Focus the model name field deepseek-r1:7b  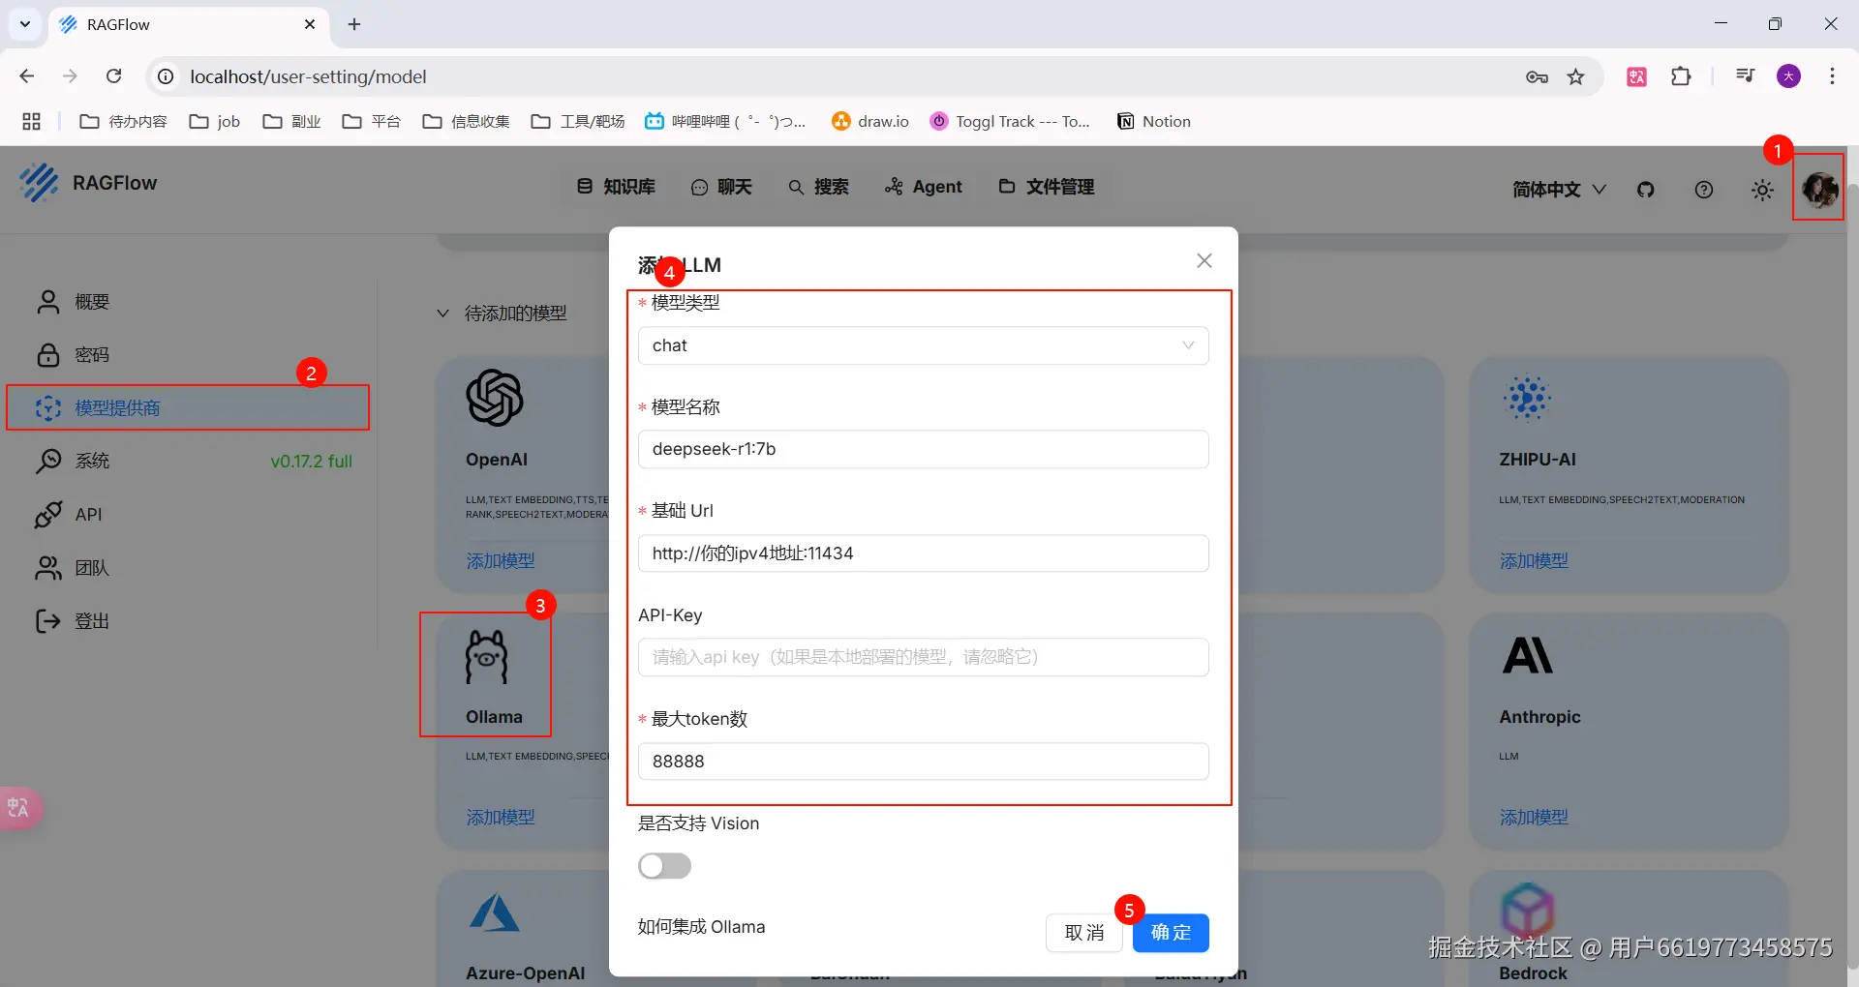tap(924, 449)
